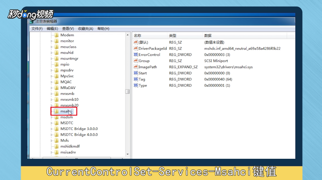Click the Registry Editor title bar icon
322x180 pixels.
pos(31,22)
